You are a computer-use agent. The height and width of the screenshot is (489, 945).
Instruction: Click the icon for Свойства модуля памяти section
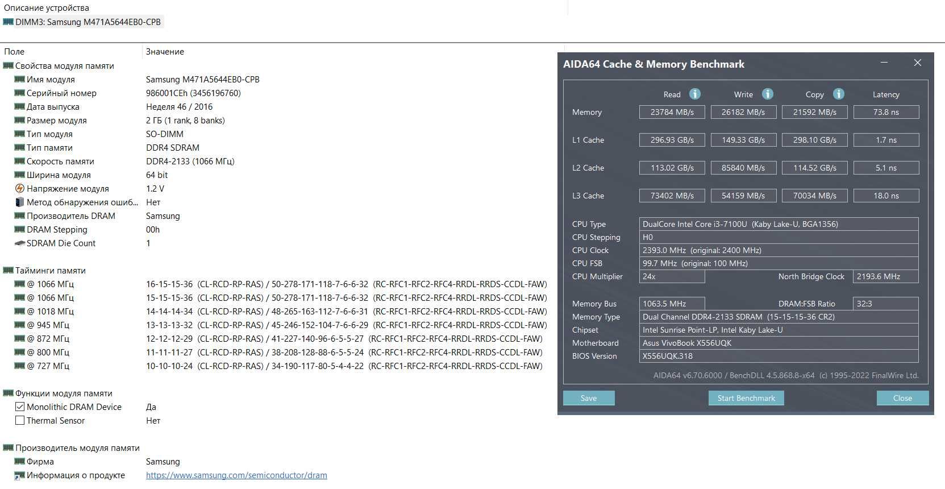click(x=8, y=66)
